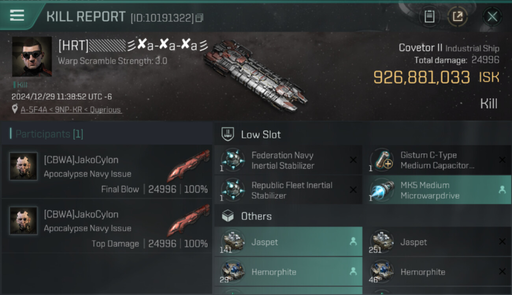Click Gistum C-Type Medium Capacitor icon

[x=382, y=160]
